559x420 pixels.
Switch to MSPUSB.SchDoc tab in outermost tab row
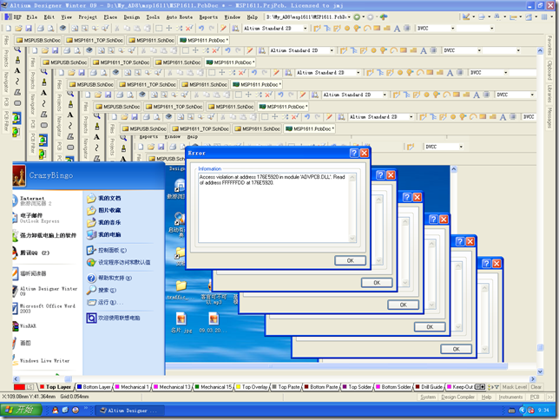click(38, 40)
